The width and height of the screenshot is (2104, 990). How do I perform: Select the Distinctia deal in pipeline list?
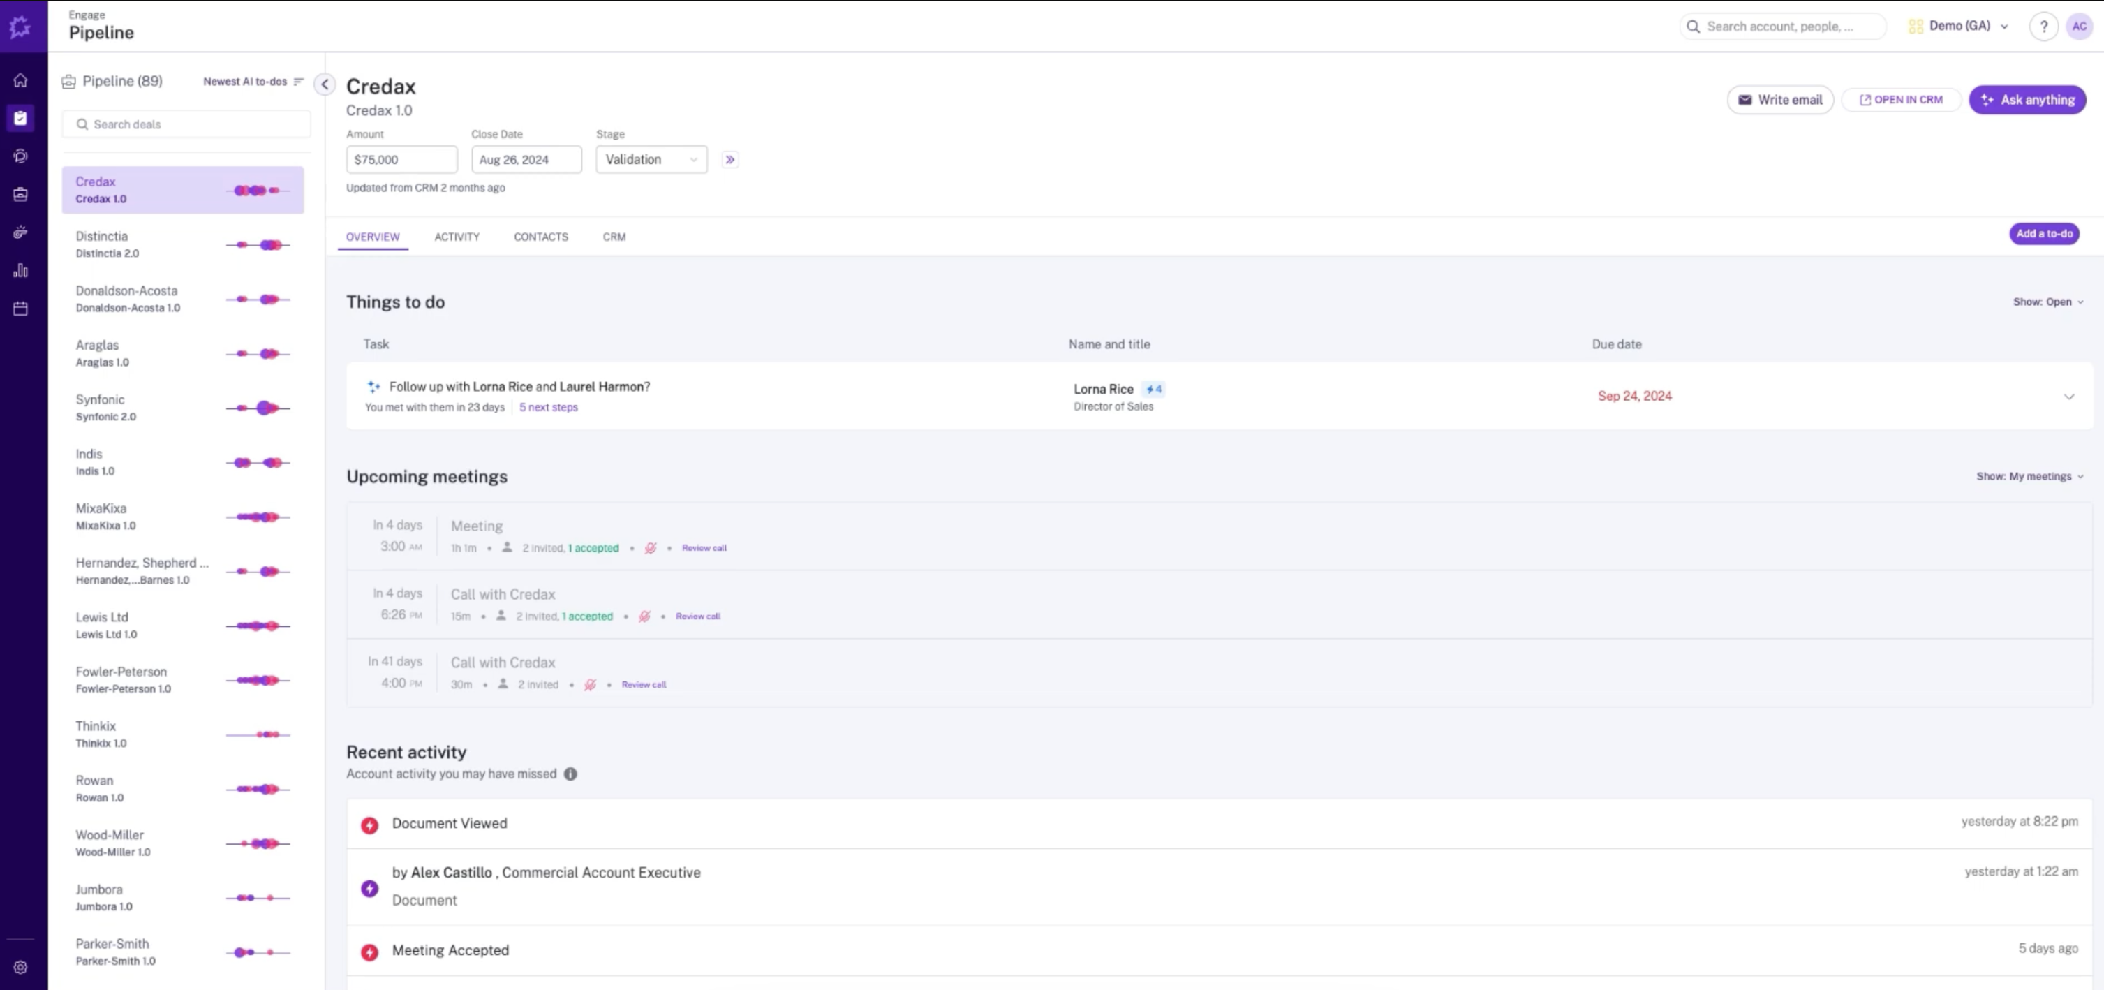coord(183,244)
